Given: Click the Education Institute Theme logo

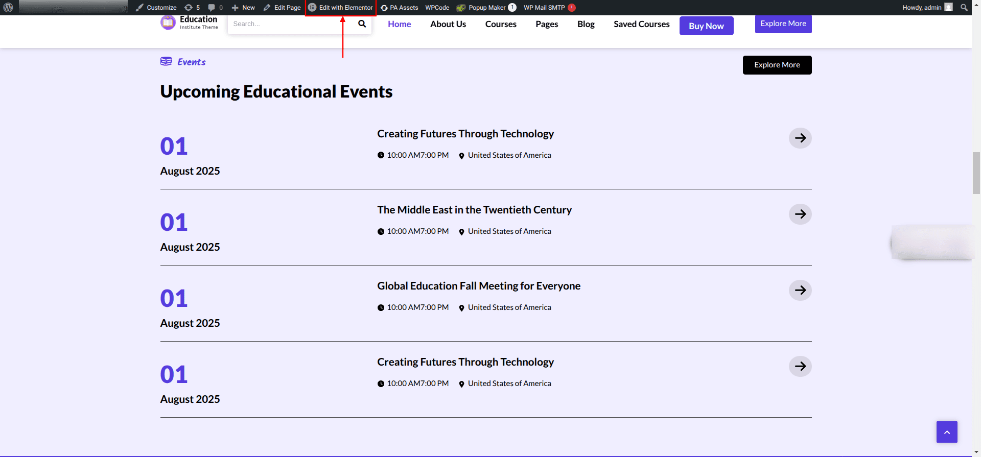Looking at the screenshot, I should click(x=190, y=23).
